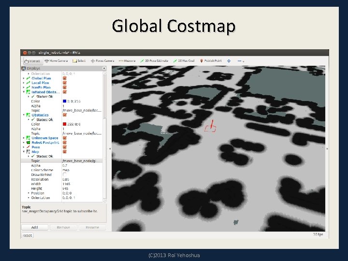Expand the Pose tree item
This screenshot has height=261, width=348.
24,147
